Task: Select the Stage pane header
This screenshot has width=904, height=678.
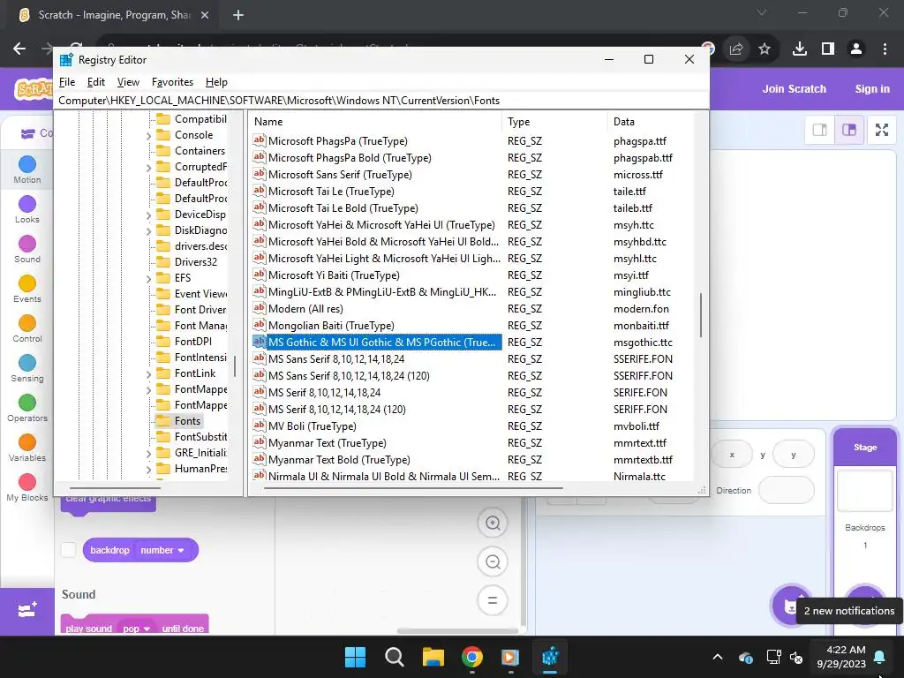Action: (x=865, y=448)
